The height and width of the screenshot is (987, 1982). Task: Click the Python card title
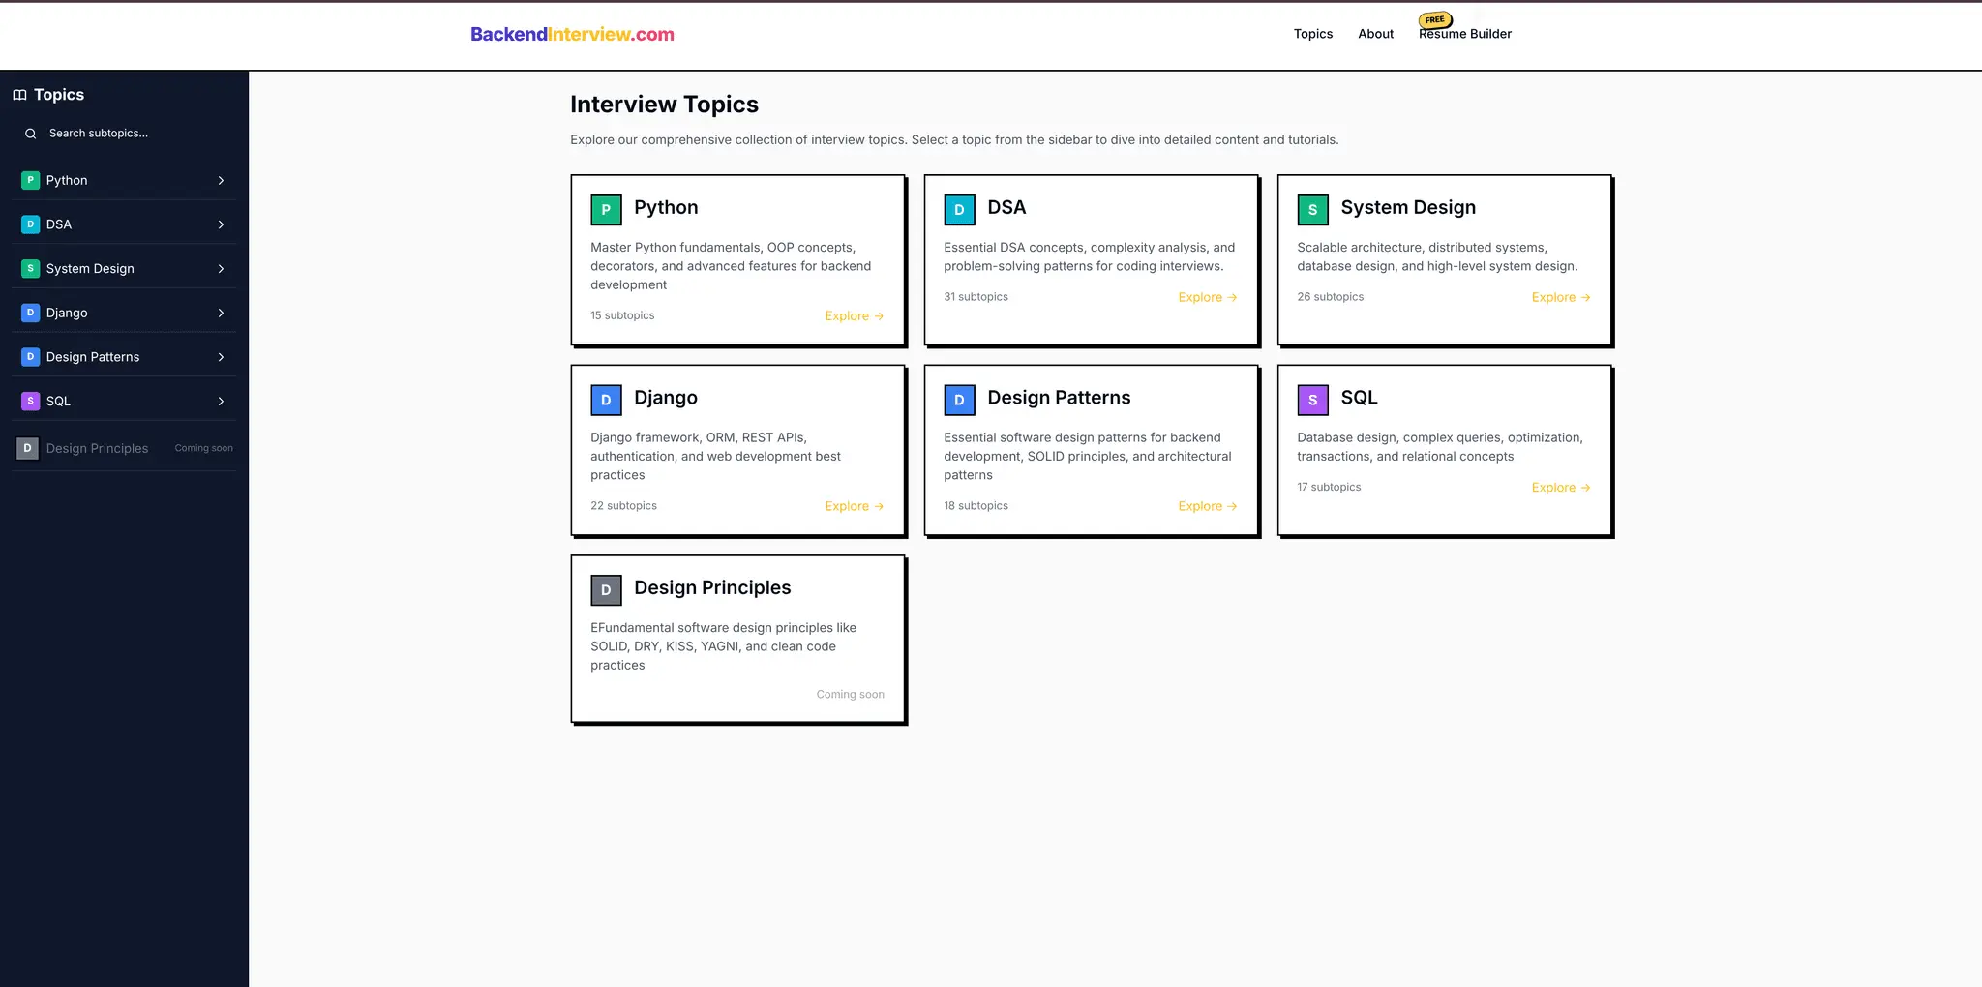point(666,207)
